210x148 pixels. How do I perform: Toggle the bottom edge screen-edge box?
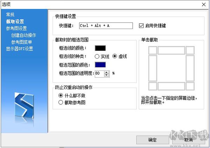[x=171, y=86]
